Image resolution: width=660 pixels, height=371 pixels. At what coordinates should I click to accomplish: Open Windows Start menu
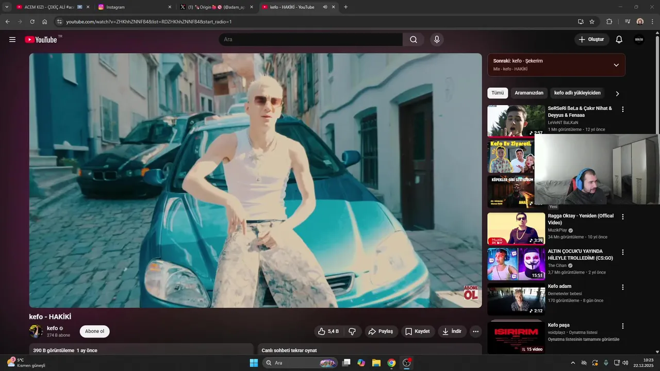(x=254, y=363)
